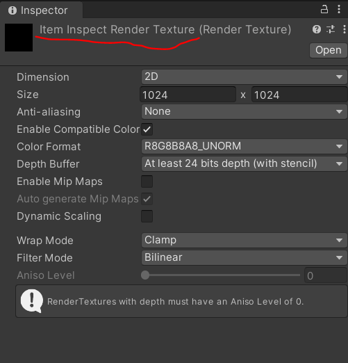This screenshot has height=363, width=348.
Task: Click the Size label
Action: [x=28, y=95]
